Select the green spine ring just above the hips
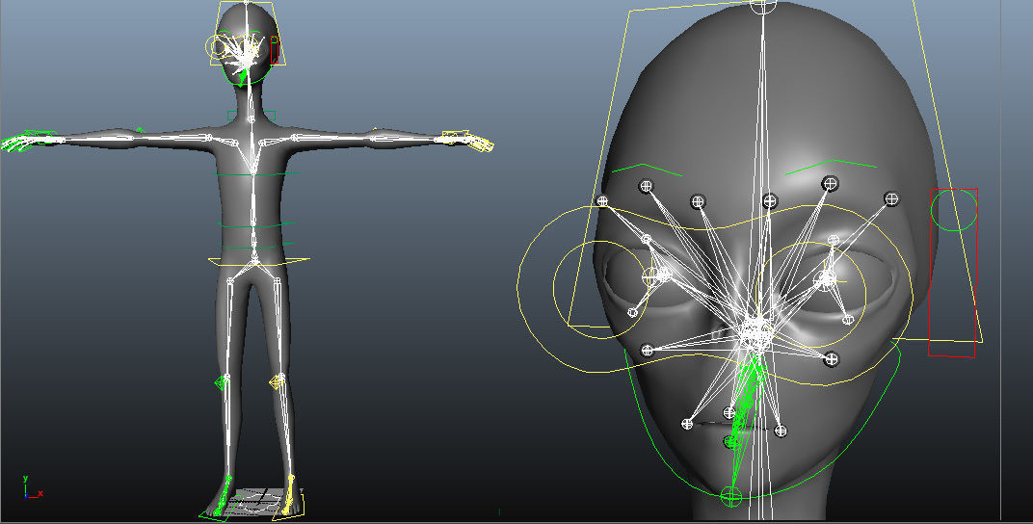 click(257, 247)
